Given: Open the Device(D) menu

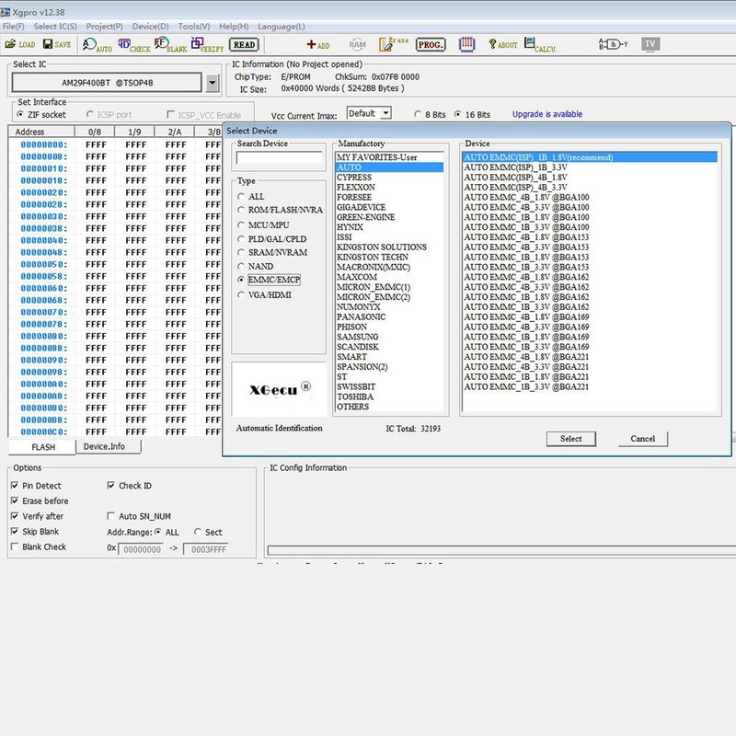Looking at the screenshot, I should (x=150, y=27).
